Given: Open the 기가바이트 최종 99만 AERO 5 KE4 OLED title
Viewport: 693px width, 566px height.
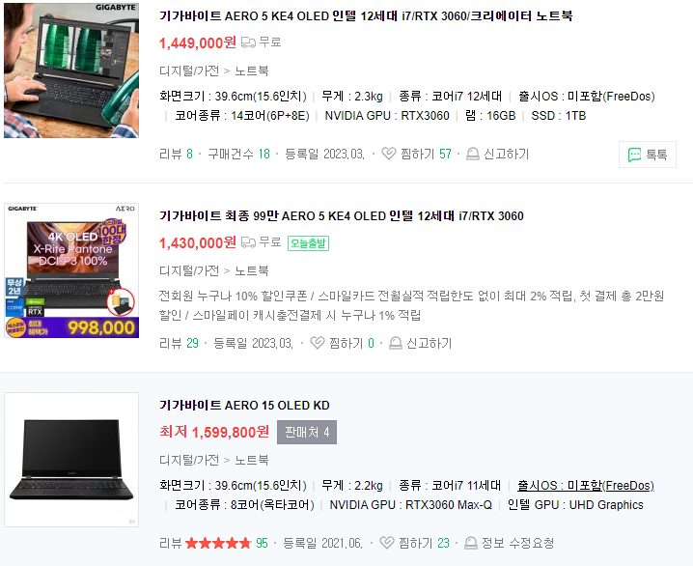Looking at the screenshot, I should click(342, 215).
